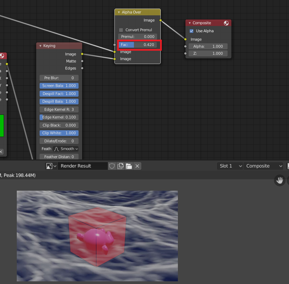Click the preview sphere icon on left node

point(2,56)
